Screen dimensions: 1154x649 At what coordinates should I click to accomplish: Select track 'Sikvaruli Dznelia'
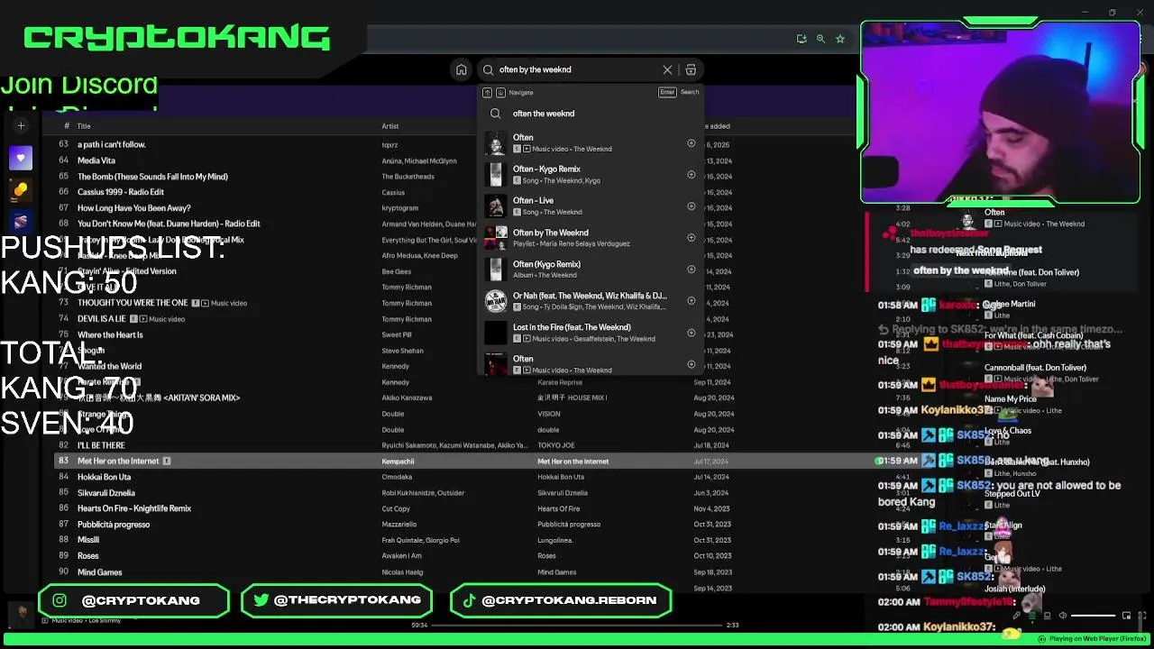pyautogui.click(x=106, y=493)
